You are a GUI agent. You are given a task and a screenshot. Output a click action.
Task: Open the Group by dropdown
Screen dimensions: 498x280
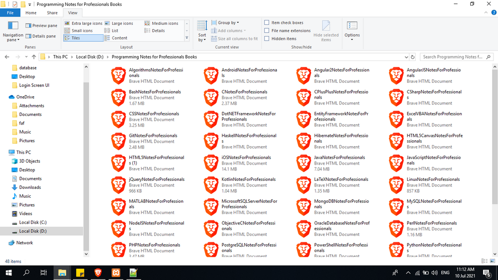click(x=225, y=22)
